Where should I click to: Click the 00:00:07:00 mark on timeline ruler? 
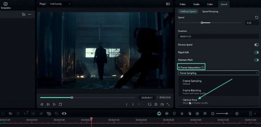[x=114, y=120]
